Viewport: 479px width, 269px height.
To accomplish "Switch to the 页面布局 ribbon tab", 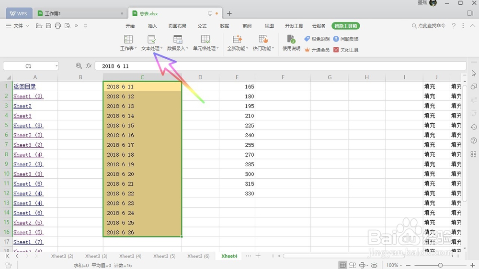I will pyautogui.click(x=177, y=26).
